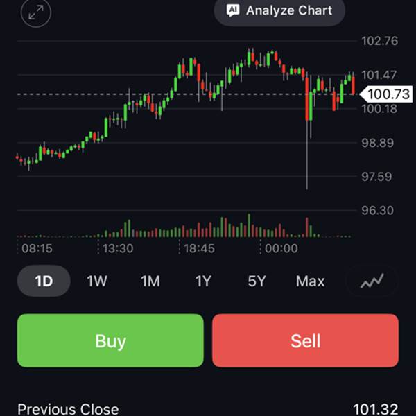Tap the 101.32 previous close value
The image size is (416, 416).
click(375, 409)
